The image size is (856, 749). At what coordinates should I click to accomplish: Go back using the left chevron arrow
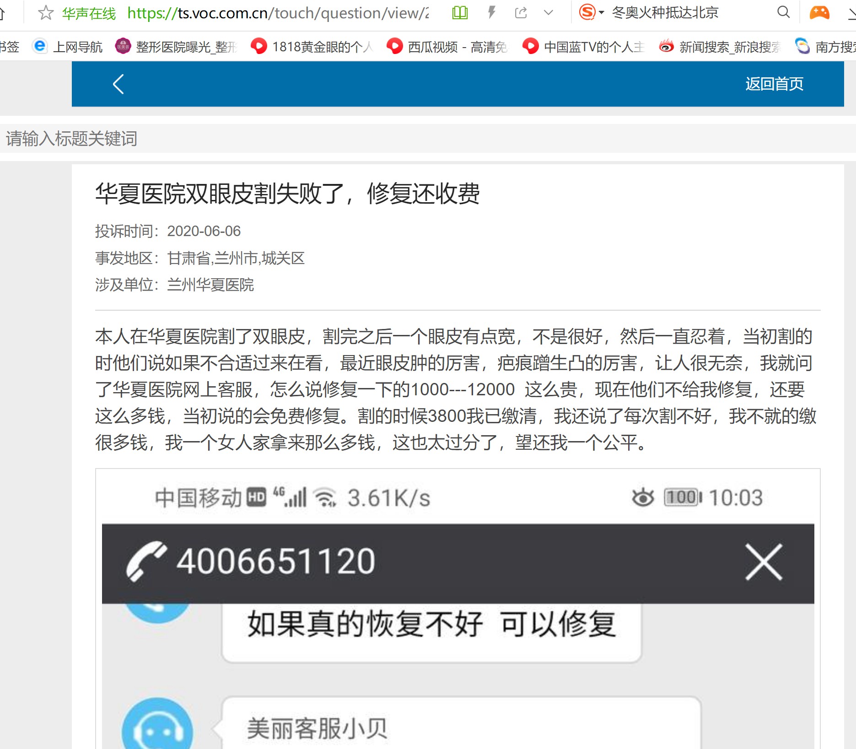click(x=118, y=84)
